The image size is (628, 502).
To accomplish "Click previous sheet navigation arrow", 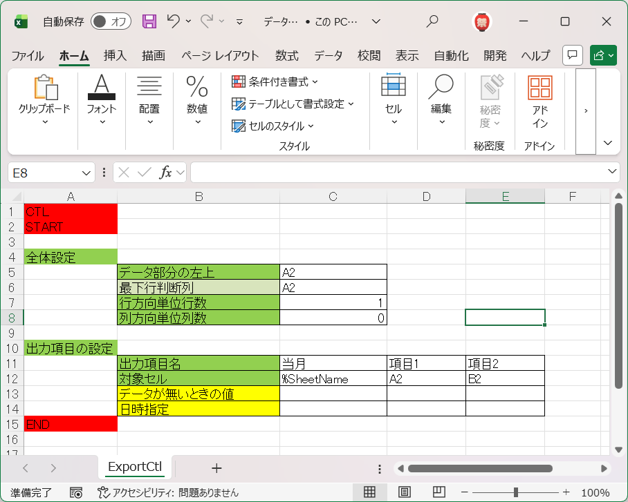I will [x=26, y=468].
